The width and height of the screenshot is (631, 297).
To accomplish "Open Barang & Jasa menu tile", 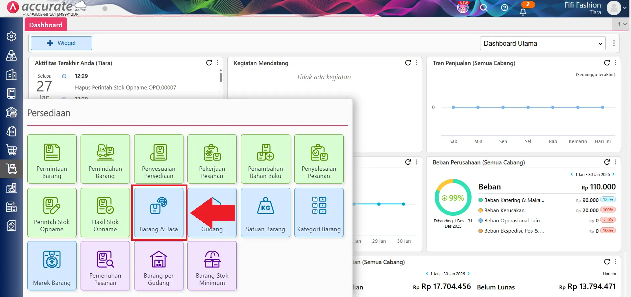I will 159,212.
